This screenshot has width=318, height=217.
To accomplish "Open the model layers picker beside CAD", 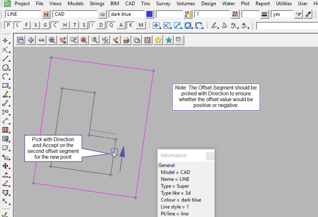I will (x=102, y=14).
